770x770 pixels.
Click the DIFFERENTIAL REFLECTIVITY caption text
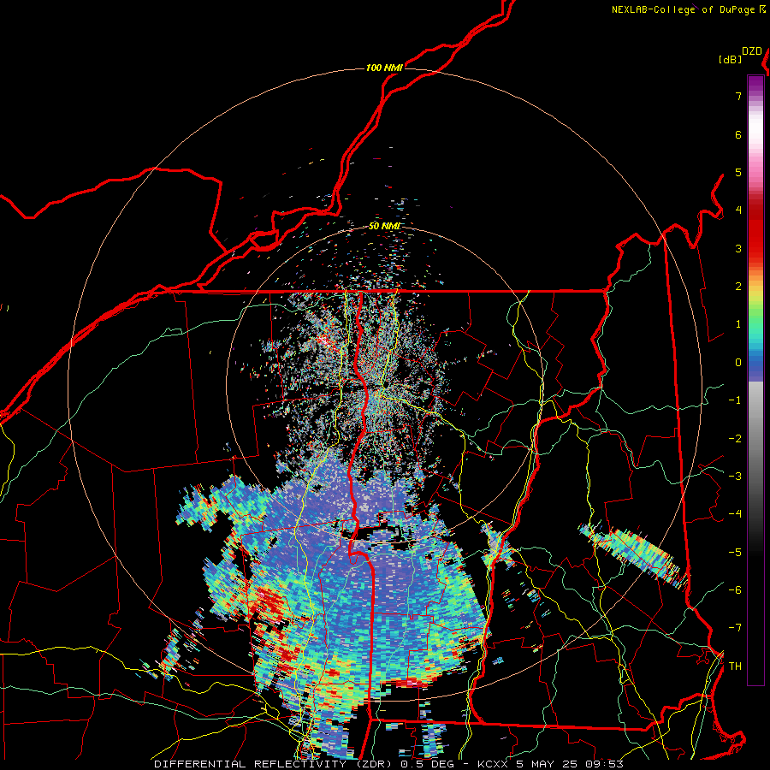pos(250,764)
